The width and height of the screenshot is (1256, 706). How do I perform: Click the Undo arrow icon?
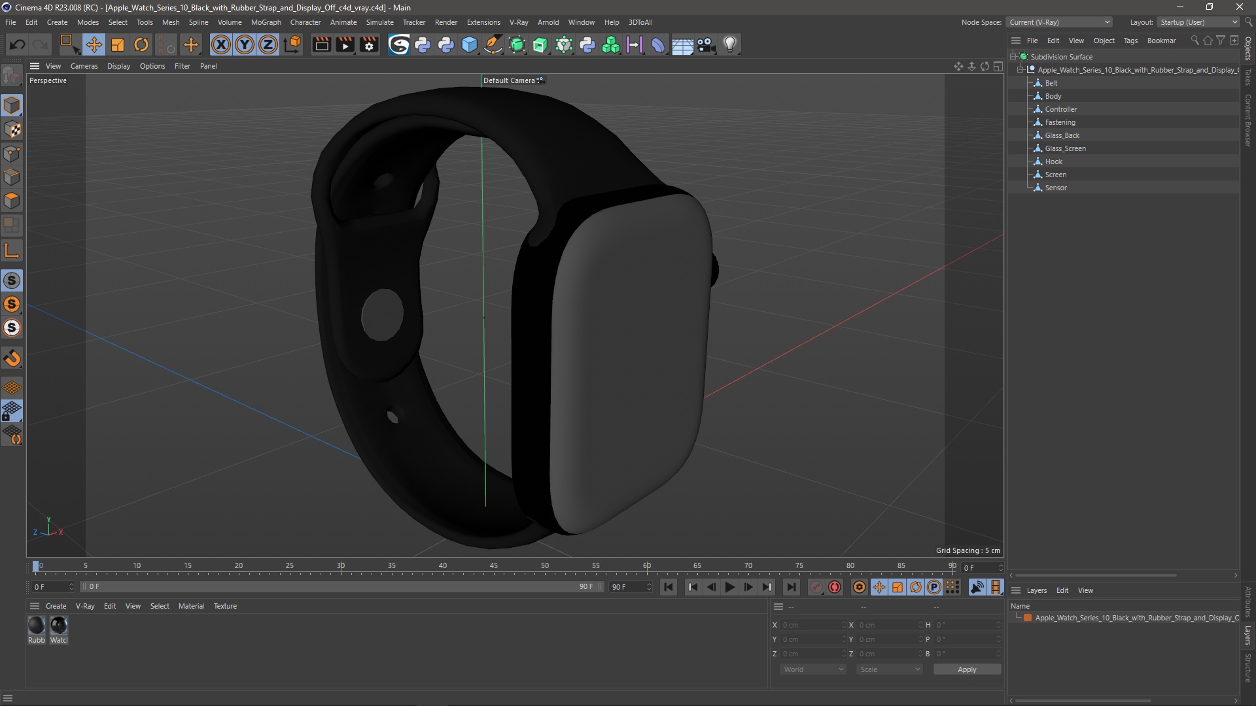click(x=18, y=44)
